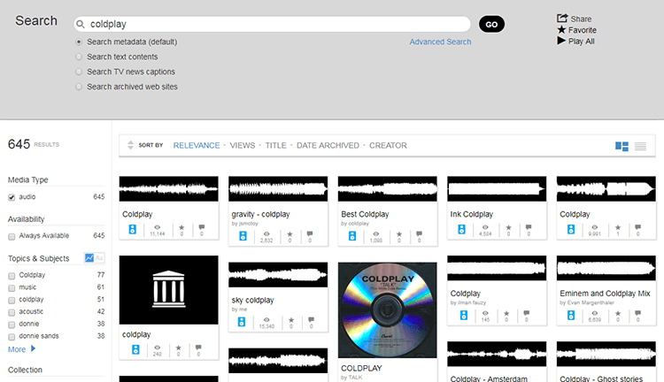Screen dimensions: 664x382
Task: Open 'sky coldplay' item title
Action: click(253, 301)
